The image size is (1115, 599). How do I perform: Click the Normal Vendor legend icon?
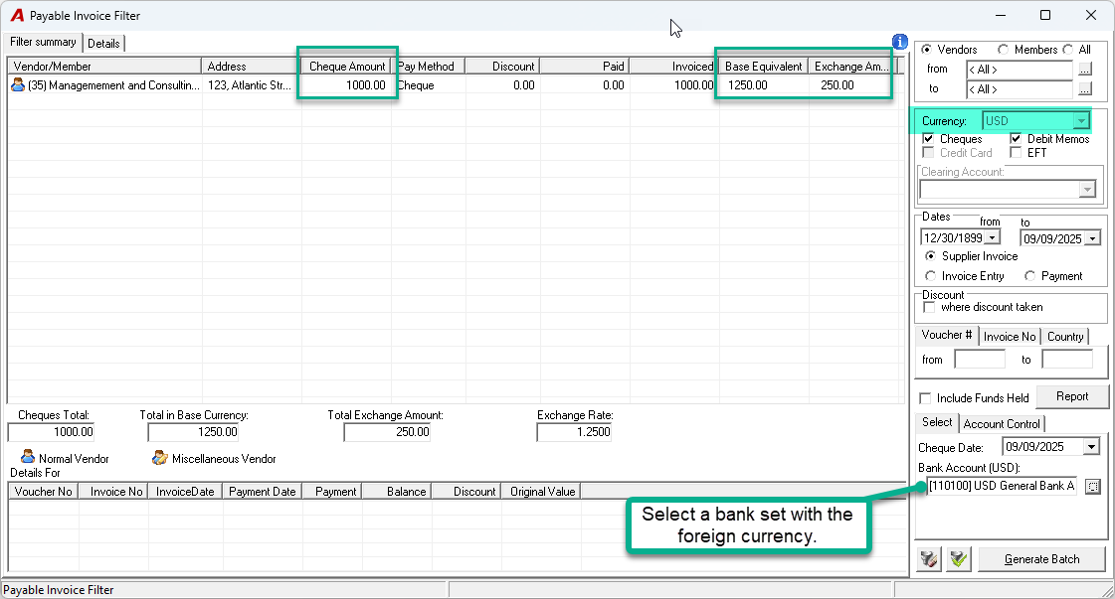pos(28,457)
